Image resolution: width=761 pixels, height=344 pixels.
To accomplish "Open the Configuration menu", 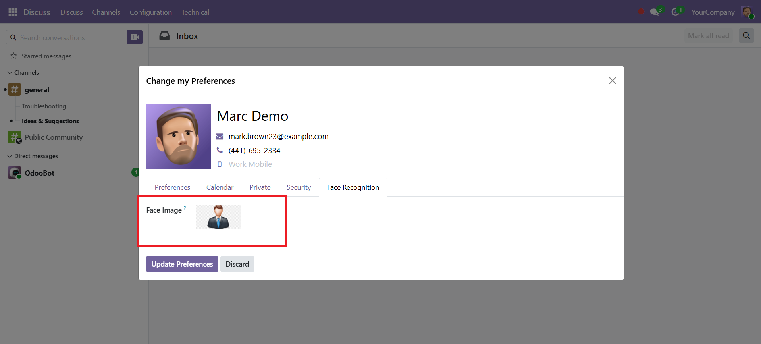I will click(x=151, y=12).
